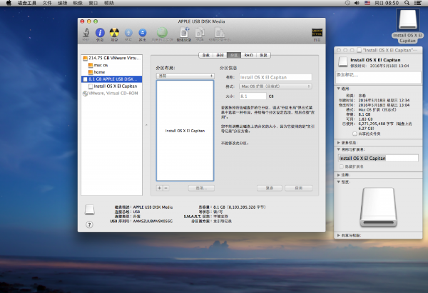
Task: Click the Install OS X El Capitan desktop drive icon
Action: click(x=408, y=20)
